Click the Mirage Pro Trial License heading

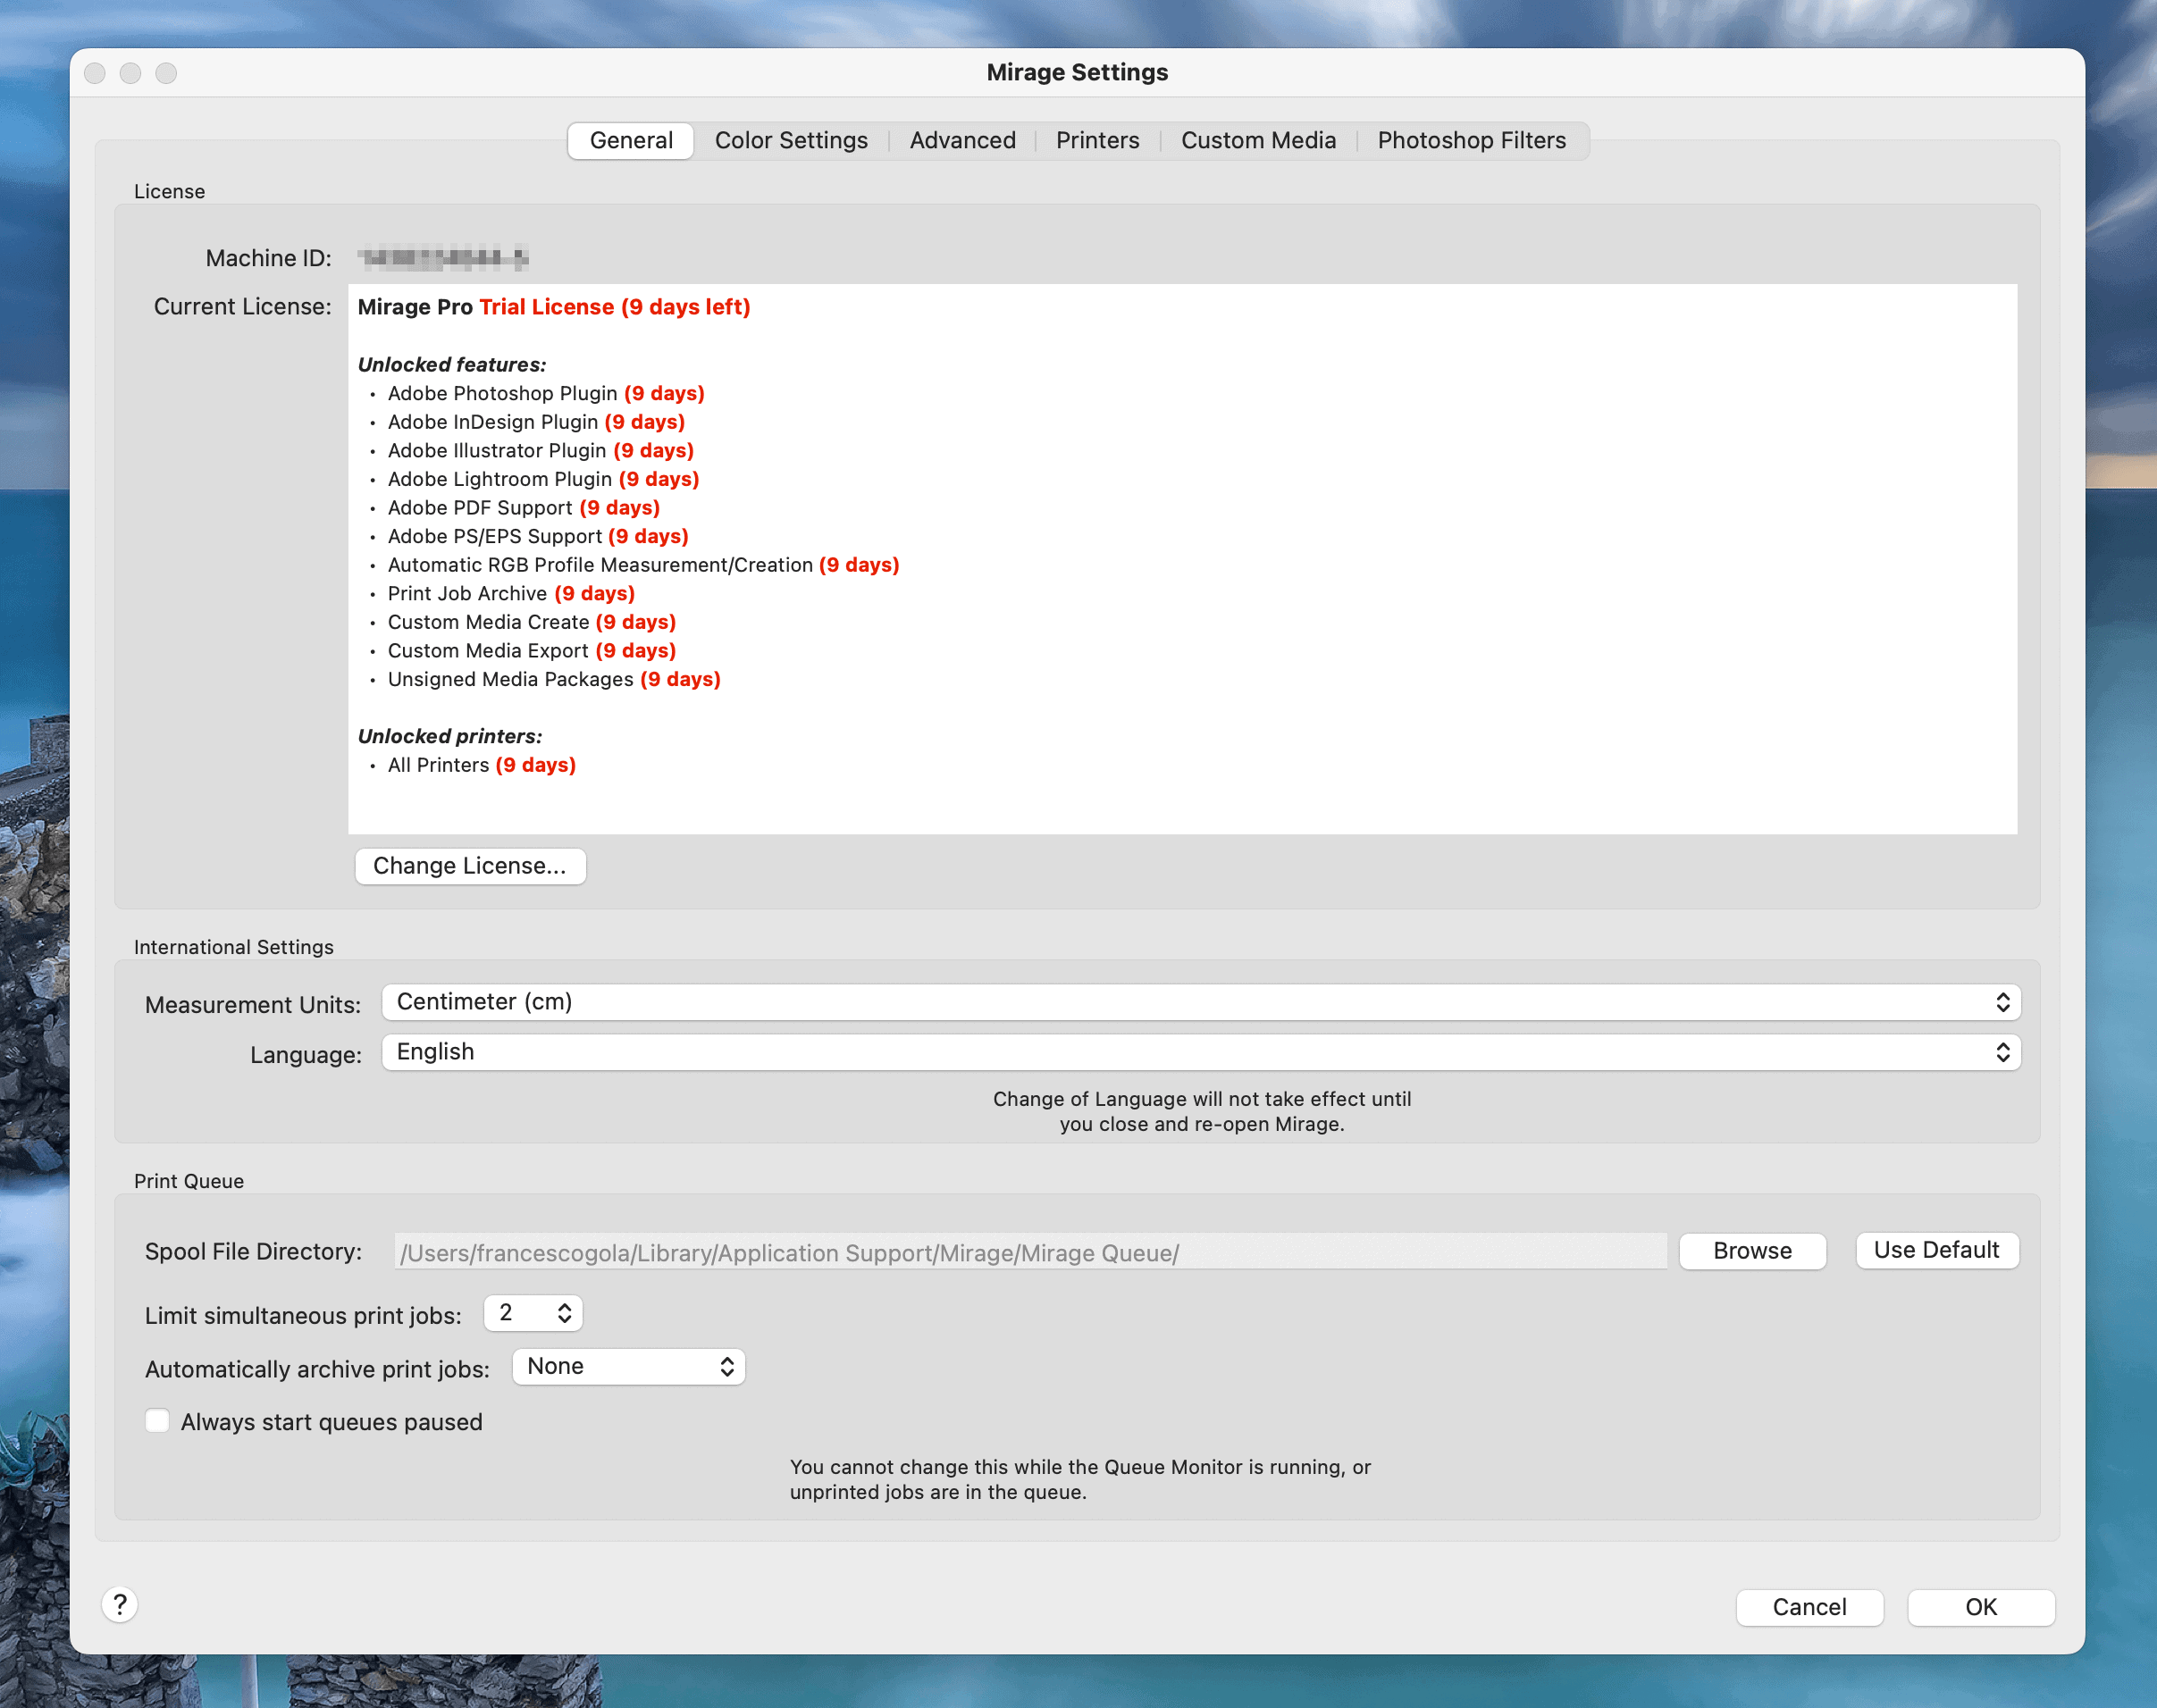click(x=554, y=307)
